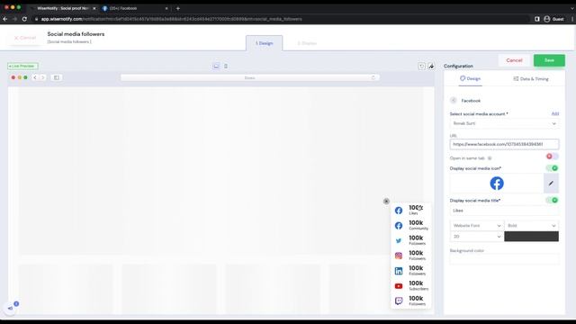Click the preview browser address bar

pyautogui.click(x=250, y=77)
